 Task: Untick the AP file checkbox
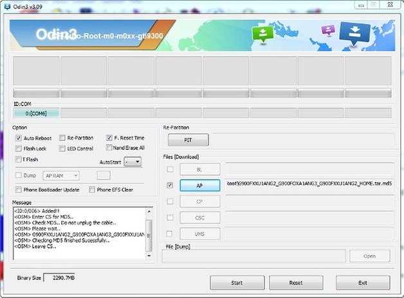pyautogui.click(x=170, y=185)
